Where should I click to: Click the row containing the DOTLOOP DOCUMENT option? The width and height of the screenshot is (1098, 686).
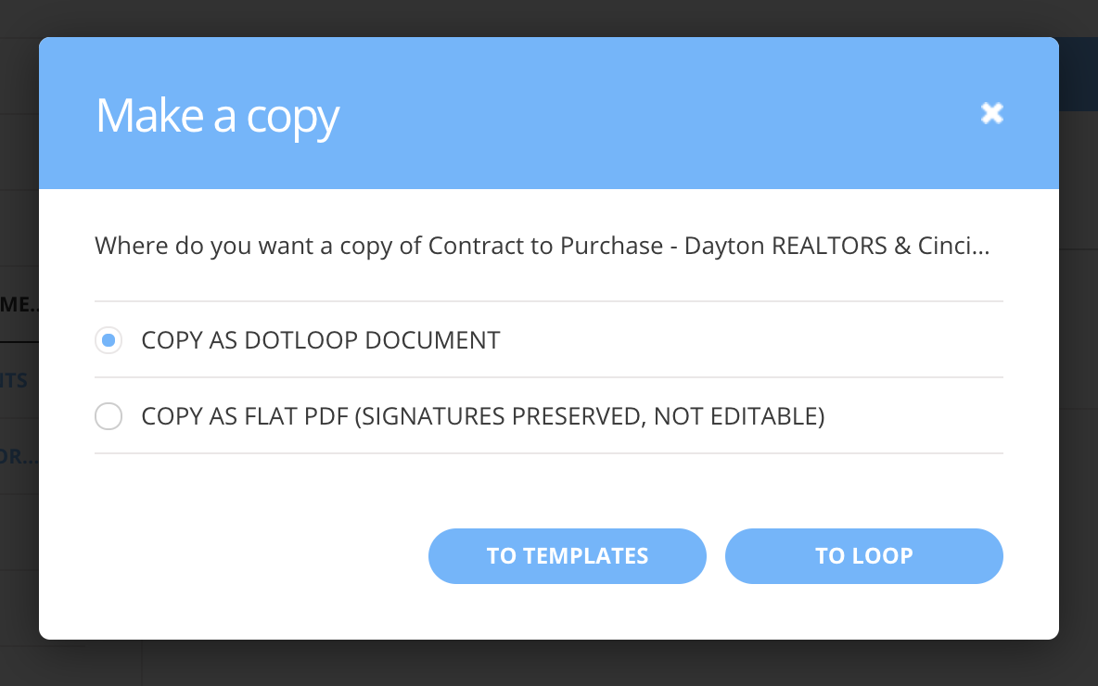click(548, 340)
